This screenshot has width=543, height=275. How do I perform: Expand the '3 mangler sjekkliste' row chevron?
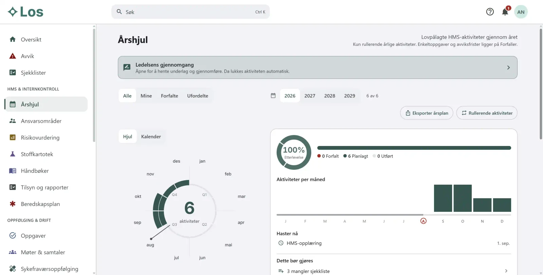[506, 271]
